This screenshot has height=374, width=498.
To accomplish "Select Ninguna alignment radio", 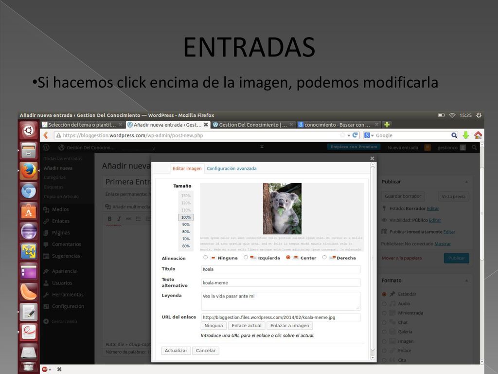I will tap(205, 257).
